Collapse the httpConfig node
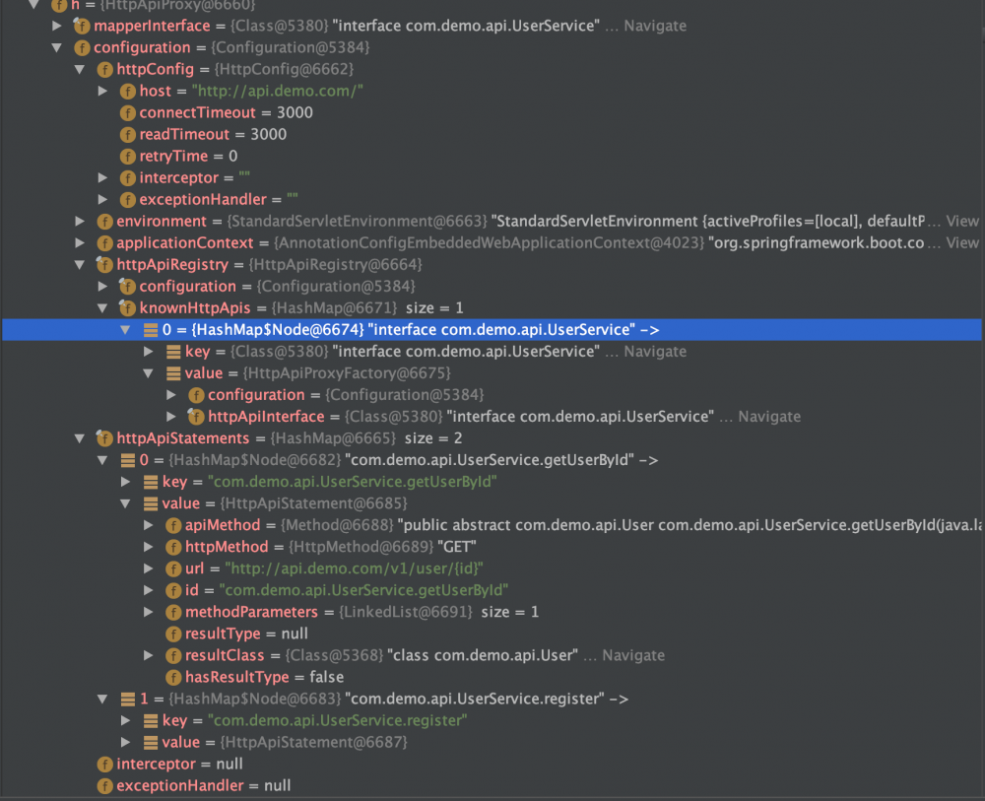 [x=80, y=69]
